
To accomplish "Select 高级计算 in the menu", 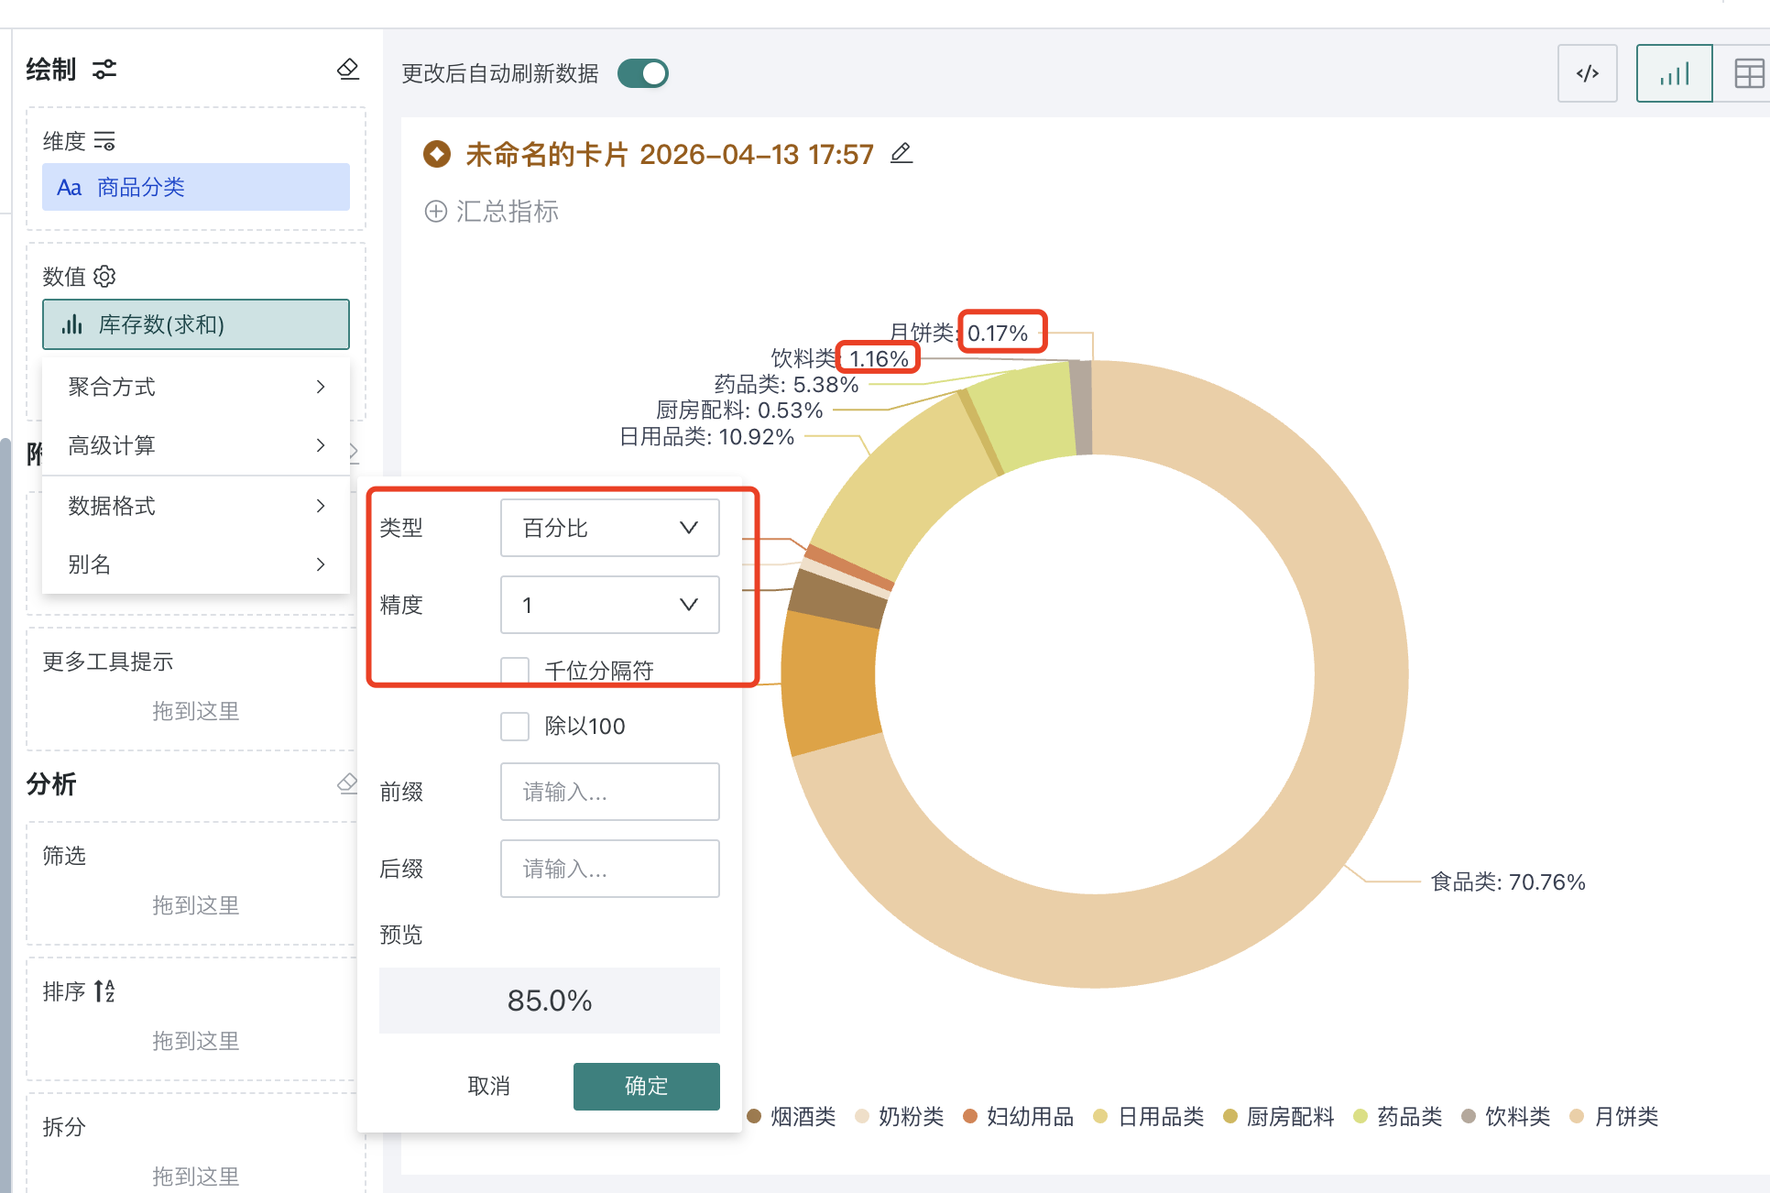I will coord(195,446).
